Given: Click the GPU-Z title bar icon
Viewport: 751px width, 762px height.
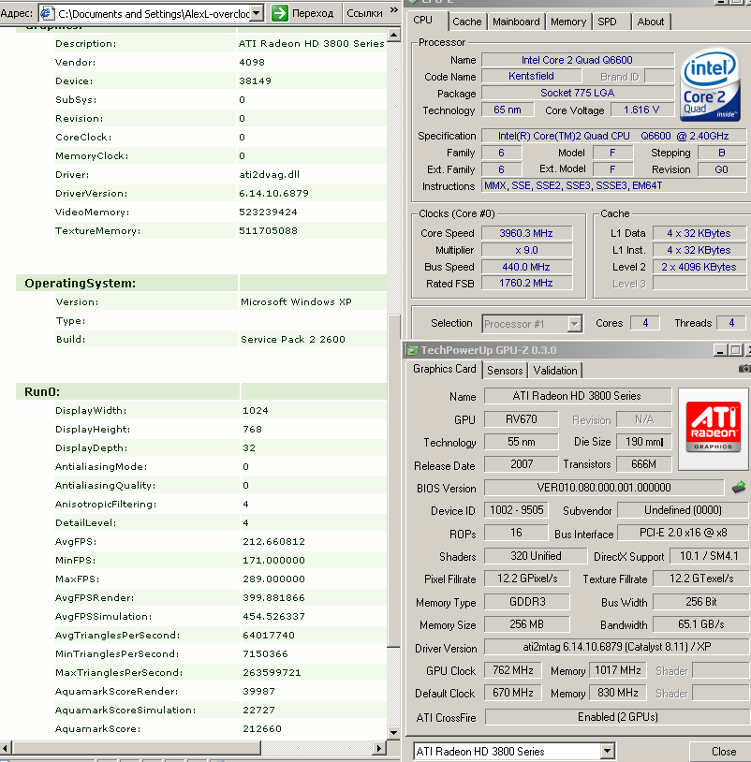Looking at the screenshot, I should pos(413,350).
